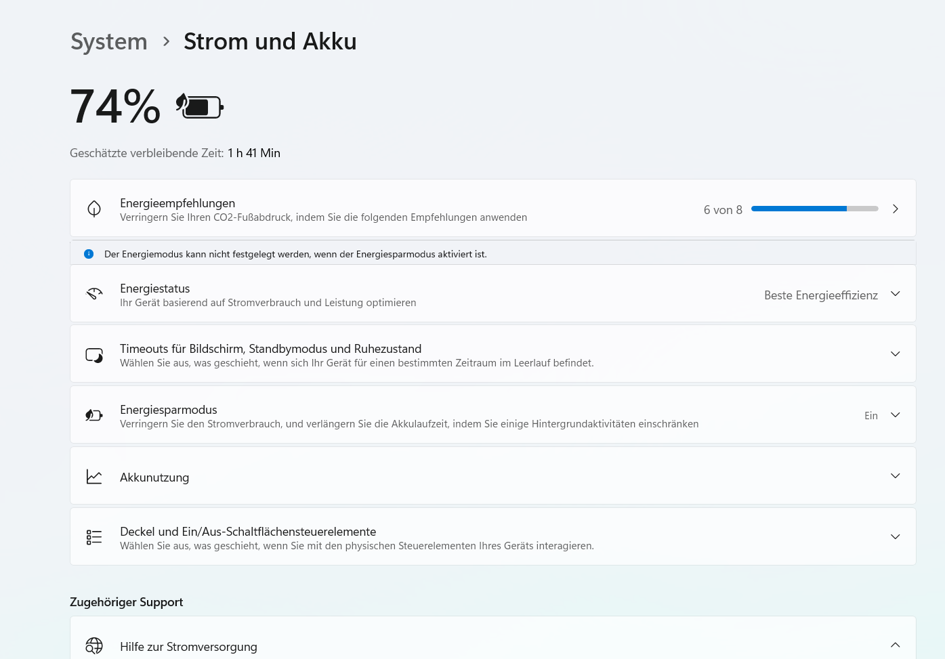Click the battery saver icon beside 74%
Viewport: 945px width, 659px height.
pos(200,106)
